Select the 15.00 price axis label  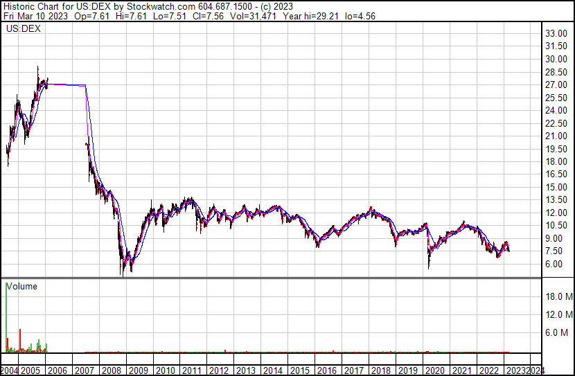(x=556, y=187)
